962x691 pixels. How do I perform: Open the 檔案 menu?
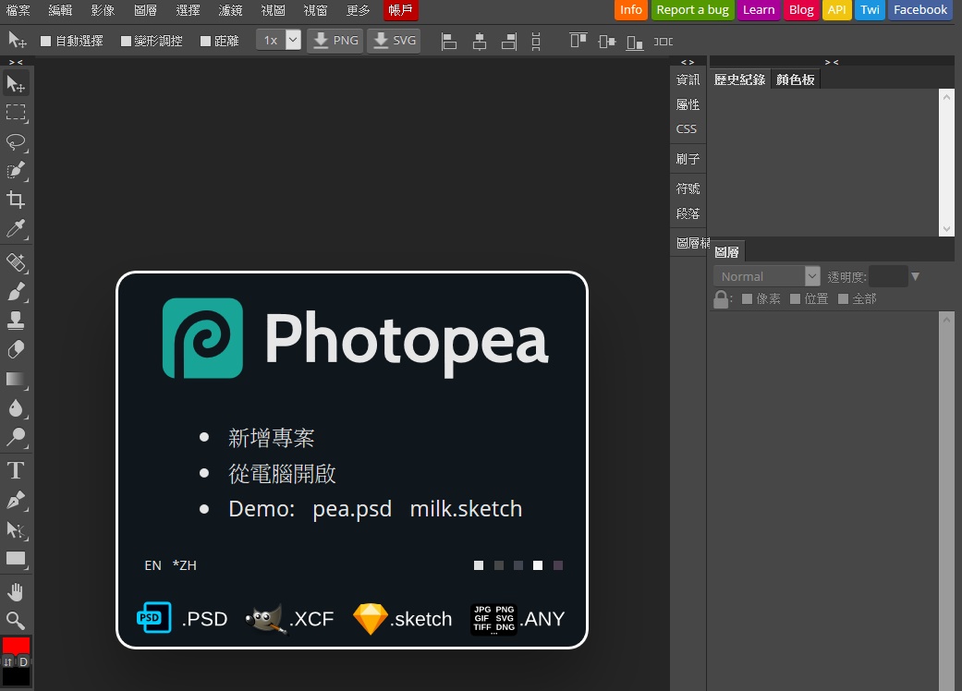(18, 10)
